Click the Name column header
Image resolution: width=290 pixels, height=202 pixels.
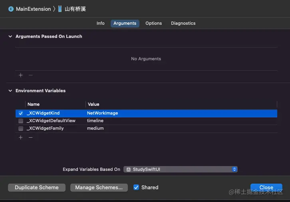pos(34,104)
